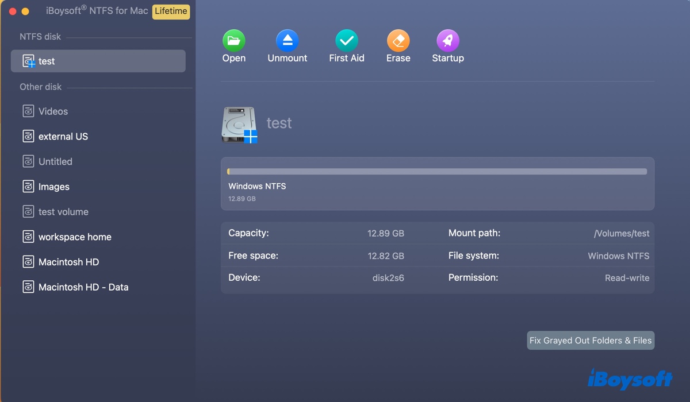Select the Erase tool

click(398, 45)
